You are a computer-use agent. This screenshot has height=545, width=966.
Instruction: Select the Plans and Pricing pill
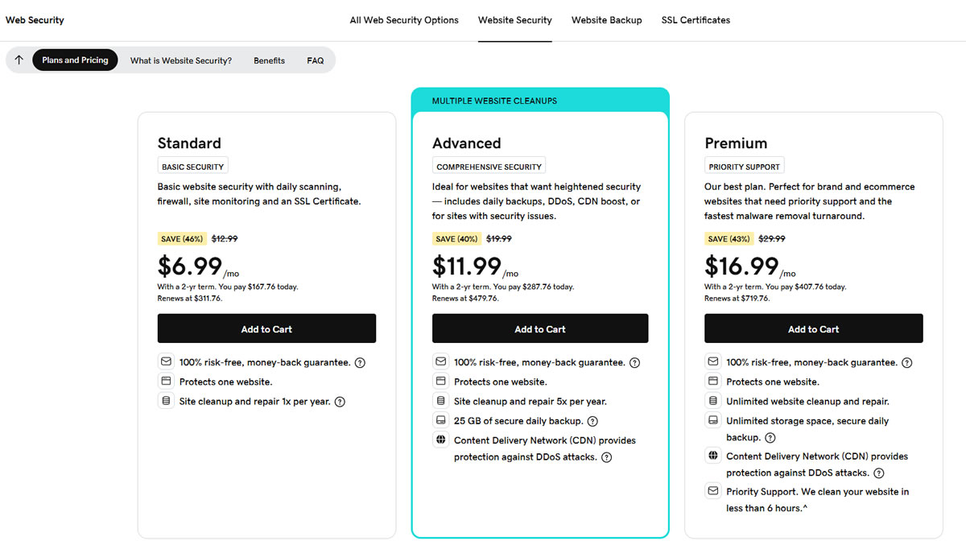[75, 60]
